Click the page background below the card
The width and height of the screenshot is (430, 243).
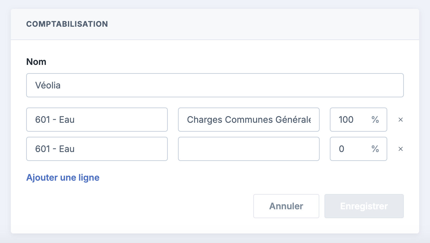215,239
